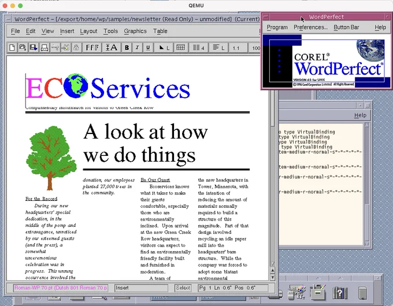Click the Open File toolbar icon
Viewport: 393px width, 306px height.
tap(23, 47)
